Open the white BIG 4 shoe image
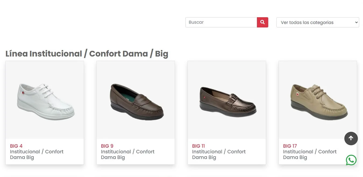 pos(45,101)
